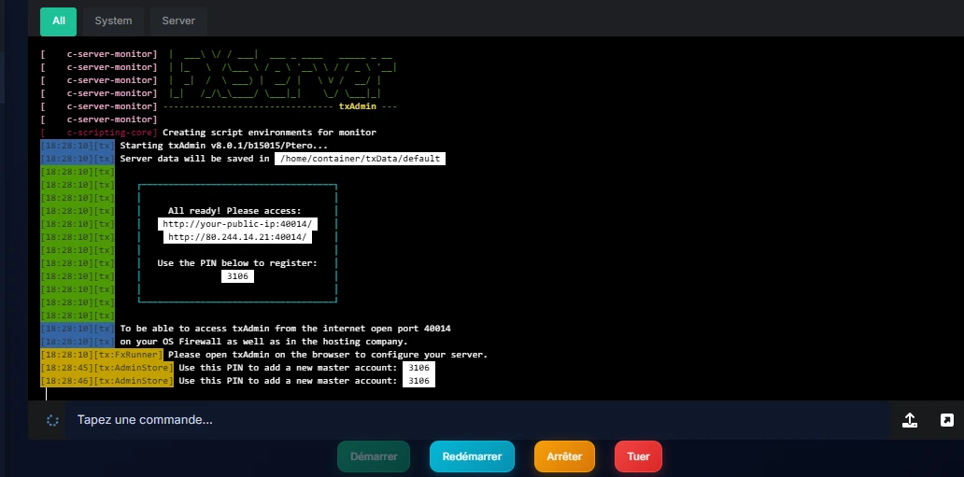Click the /home/container/txData/default path
Screen dimensions: 964x477
pyautogui.click(x=360, y=159)
